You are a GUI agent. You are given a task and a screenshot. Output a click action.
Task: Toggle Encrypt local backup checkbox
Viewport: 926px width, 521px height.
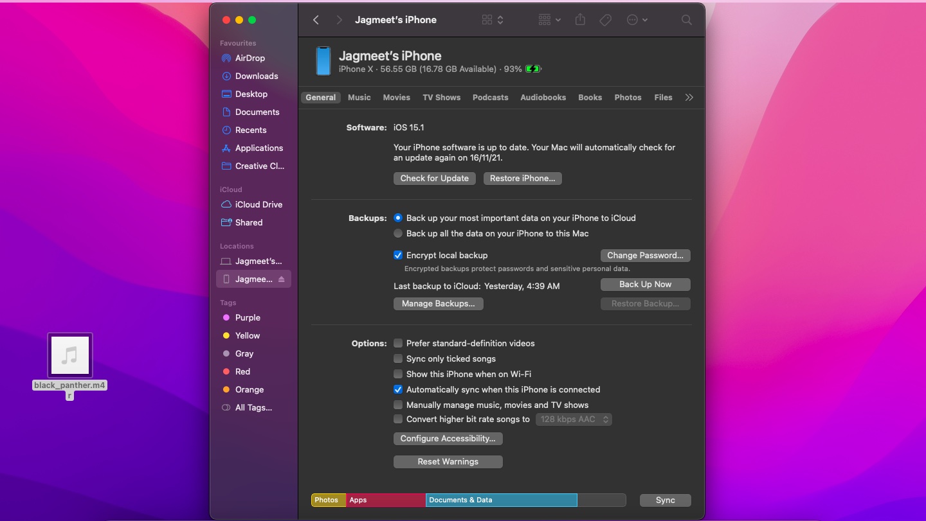pos(398,255)
